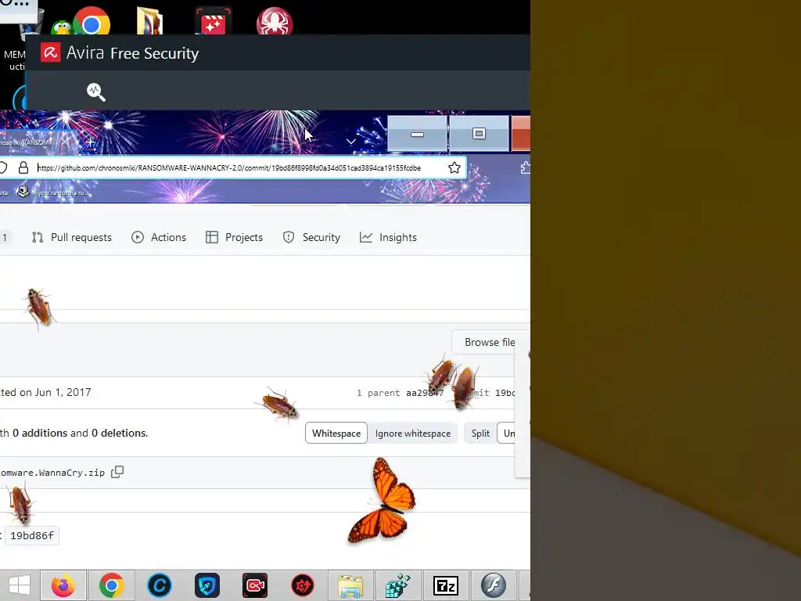Image resolution: width=801 pixels, height=601 pixels.
Task: Open the blue C app on the taskbar
Action: click(x=160, y=585)
